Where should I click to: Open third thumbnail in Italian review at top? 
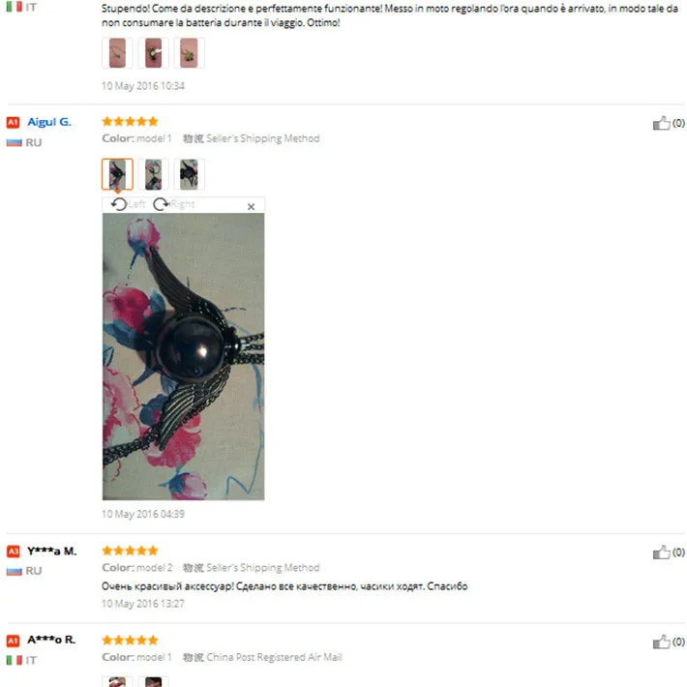(x=190, y=53)
